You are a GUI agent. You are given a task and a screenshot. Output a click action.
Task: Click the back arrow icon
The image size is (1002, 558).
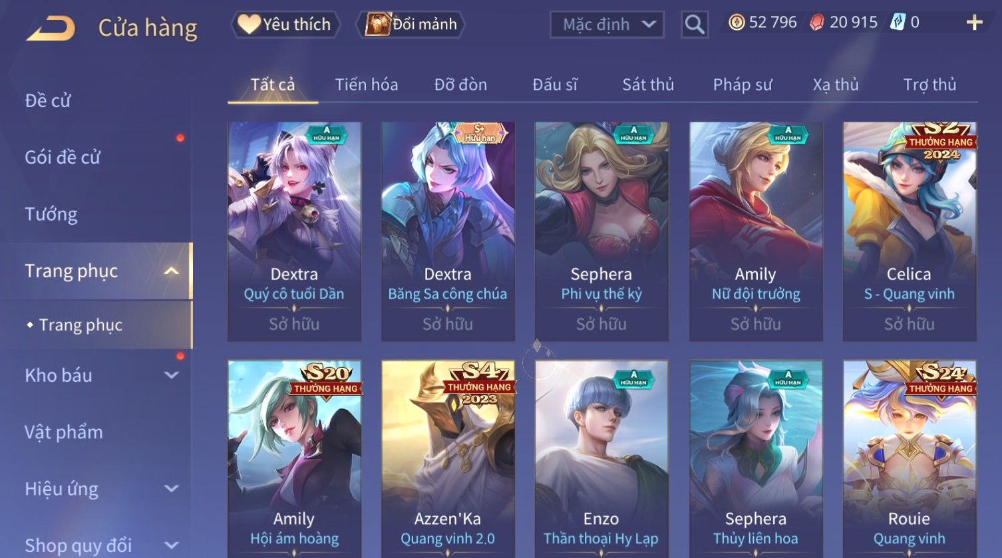click(51, 29)
